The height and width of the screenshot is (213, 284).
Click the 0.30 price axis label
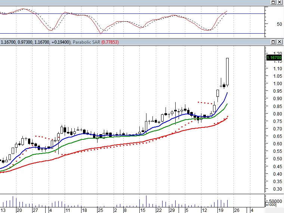click(x=272, y=189)
